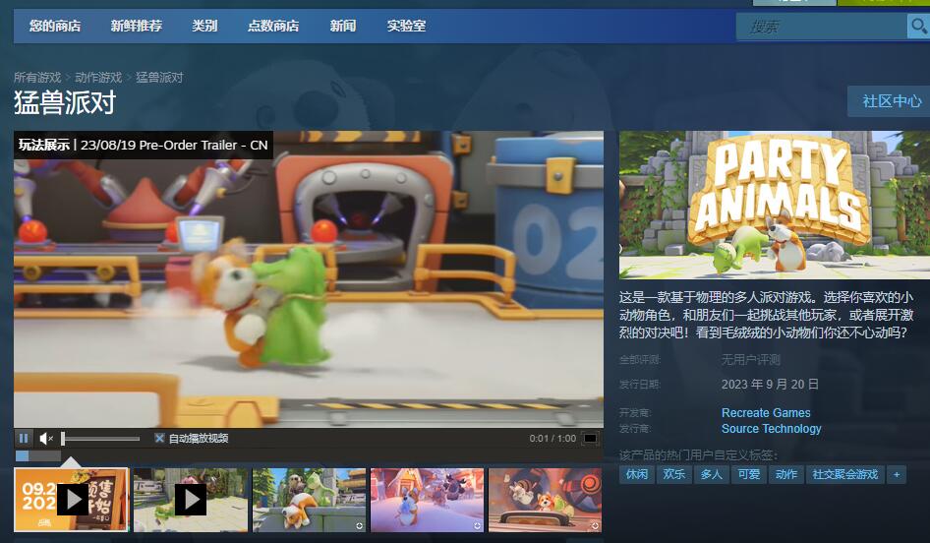
Task: Select the 可爱 tag
Action: 748,474
